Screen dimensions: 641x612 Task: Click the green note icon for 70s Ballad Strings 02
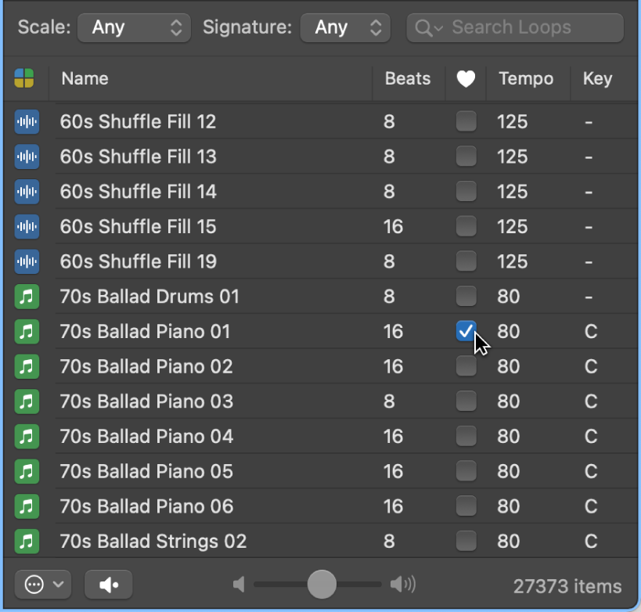(x=27, y=541)
